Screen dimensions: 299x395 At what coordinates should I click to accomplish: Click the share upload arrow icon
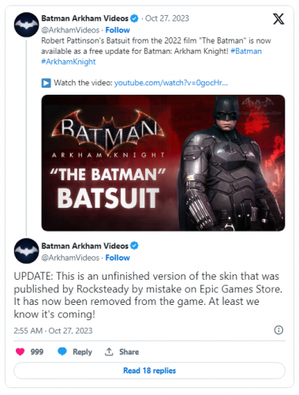pyautogui.click(x=109, y=352)
